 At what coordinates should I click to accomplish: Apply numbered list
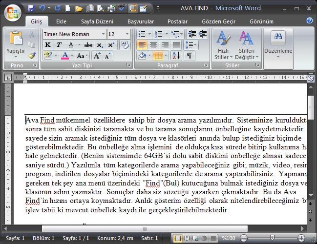(x=159, y=34)
